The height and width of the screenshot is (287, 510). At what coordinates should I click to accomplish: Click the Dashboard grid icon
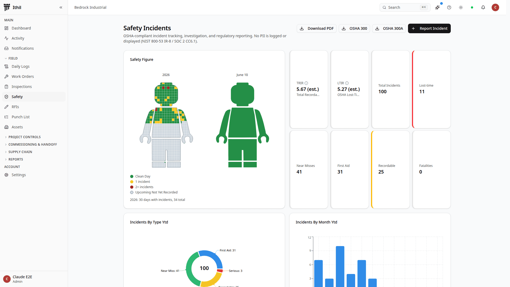[x=6, y=28]
